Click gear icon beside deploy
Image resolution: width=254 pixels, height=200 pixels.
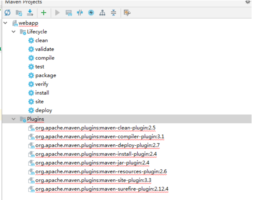pyautogui.click(x=31, y=110)
